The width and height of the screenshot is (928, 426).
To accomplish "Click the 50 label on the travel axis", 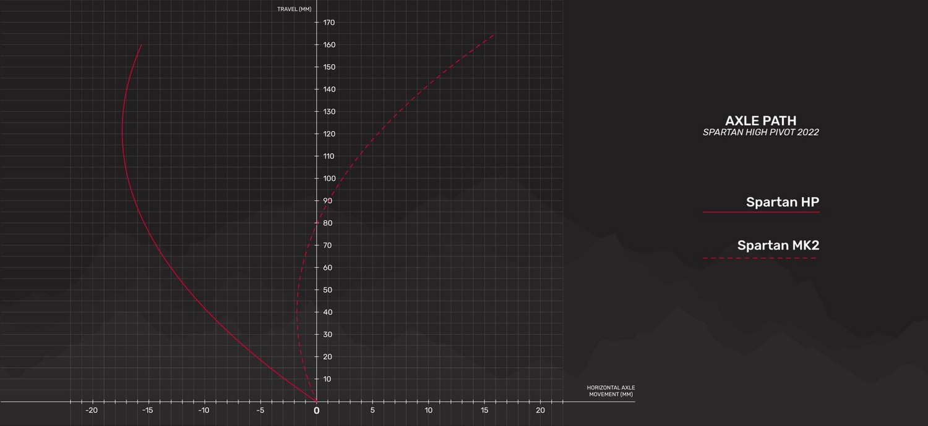I will (328, 290).
